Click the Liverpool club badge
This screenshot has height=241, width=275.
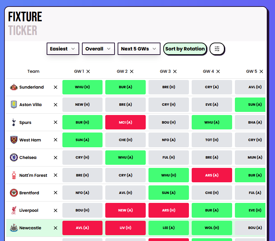[14, 210]
